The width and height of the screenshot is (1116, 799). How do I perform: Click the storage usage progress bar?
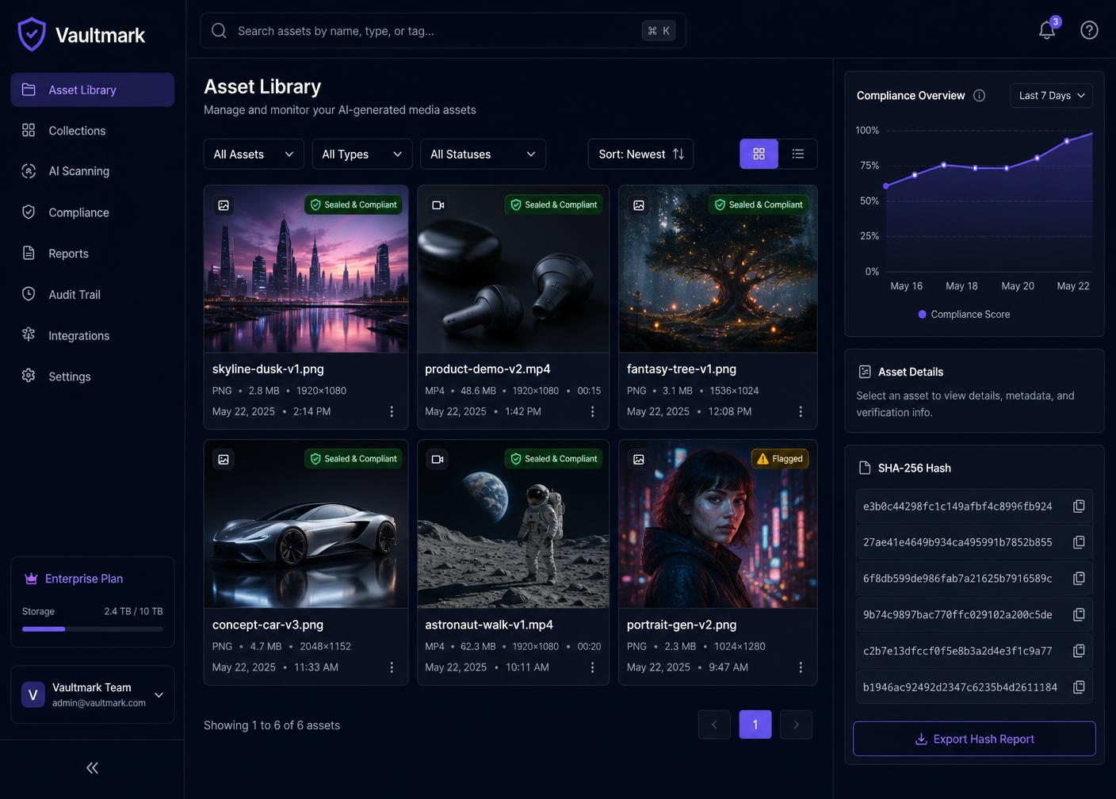click(x=93, y=629)
